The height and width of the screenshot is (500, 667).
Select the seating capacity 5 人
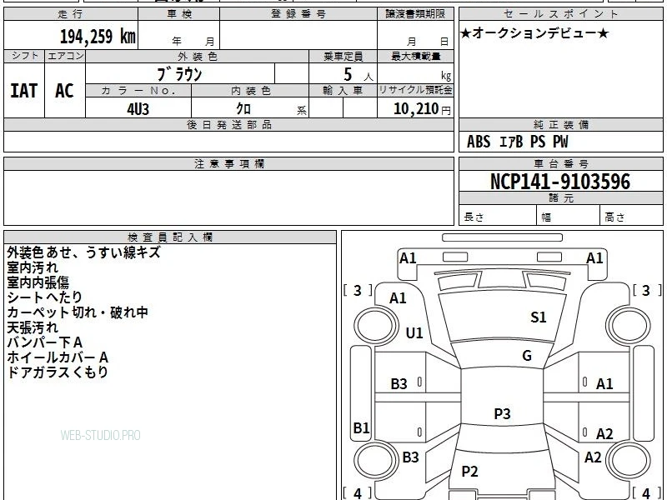pos(359,75)
